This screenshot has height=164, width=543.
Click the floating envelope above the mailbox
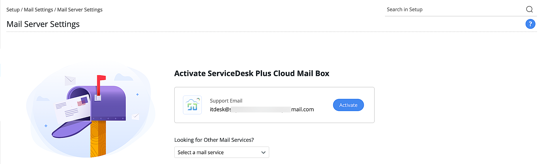click(x=70, y=80)
